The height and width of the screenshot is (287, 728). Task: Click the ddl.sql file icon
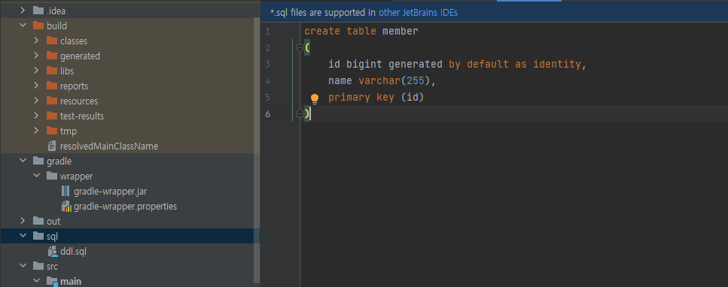(x=53, y=252)
